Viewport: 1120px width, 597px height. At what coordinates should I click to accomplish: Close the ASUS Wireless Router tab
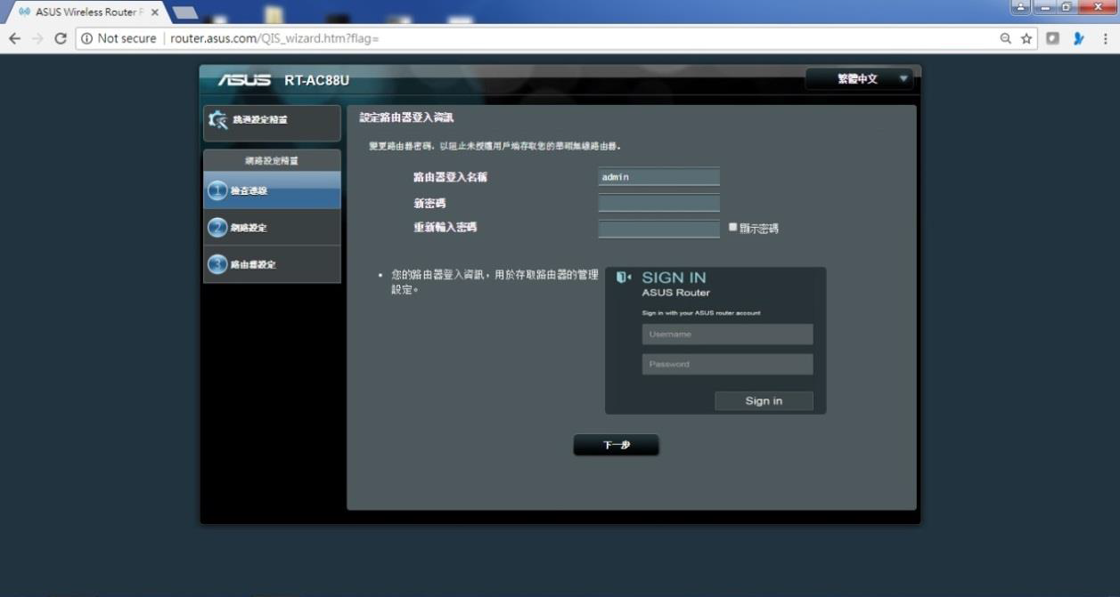[x=155, y=12]
